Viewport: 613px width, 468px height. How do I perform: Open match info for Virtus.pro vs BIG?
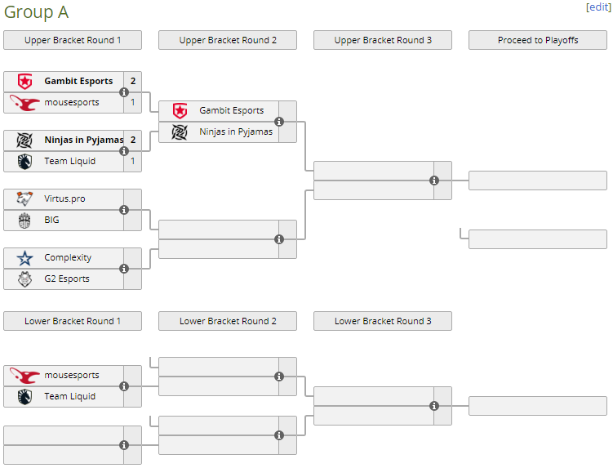pos(124,210)
